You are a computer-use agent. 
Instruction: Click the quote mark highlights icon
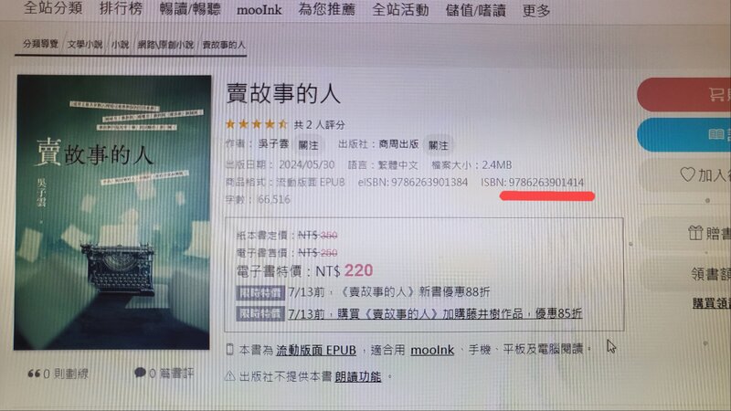click(x=34, y=374)
